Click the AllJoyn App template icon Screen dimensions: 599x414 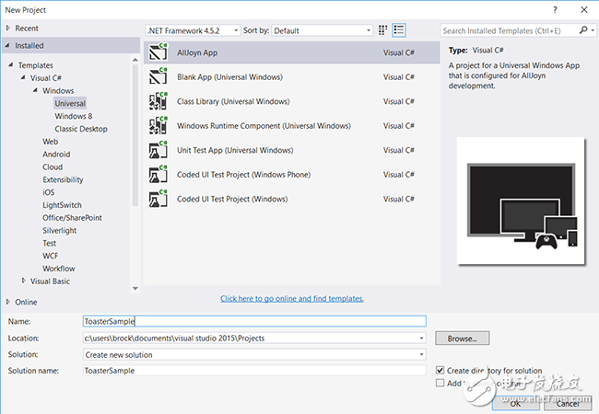pyautogui.click(x=158, y=53)
